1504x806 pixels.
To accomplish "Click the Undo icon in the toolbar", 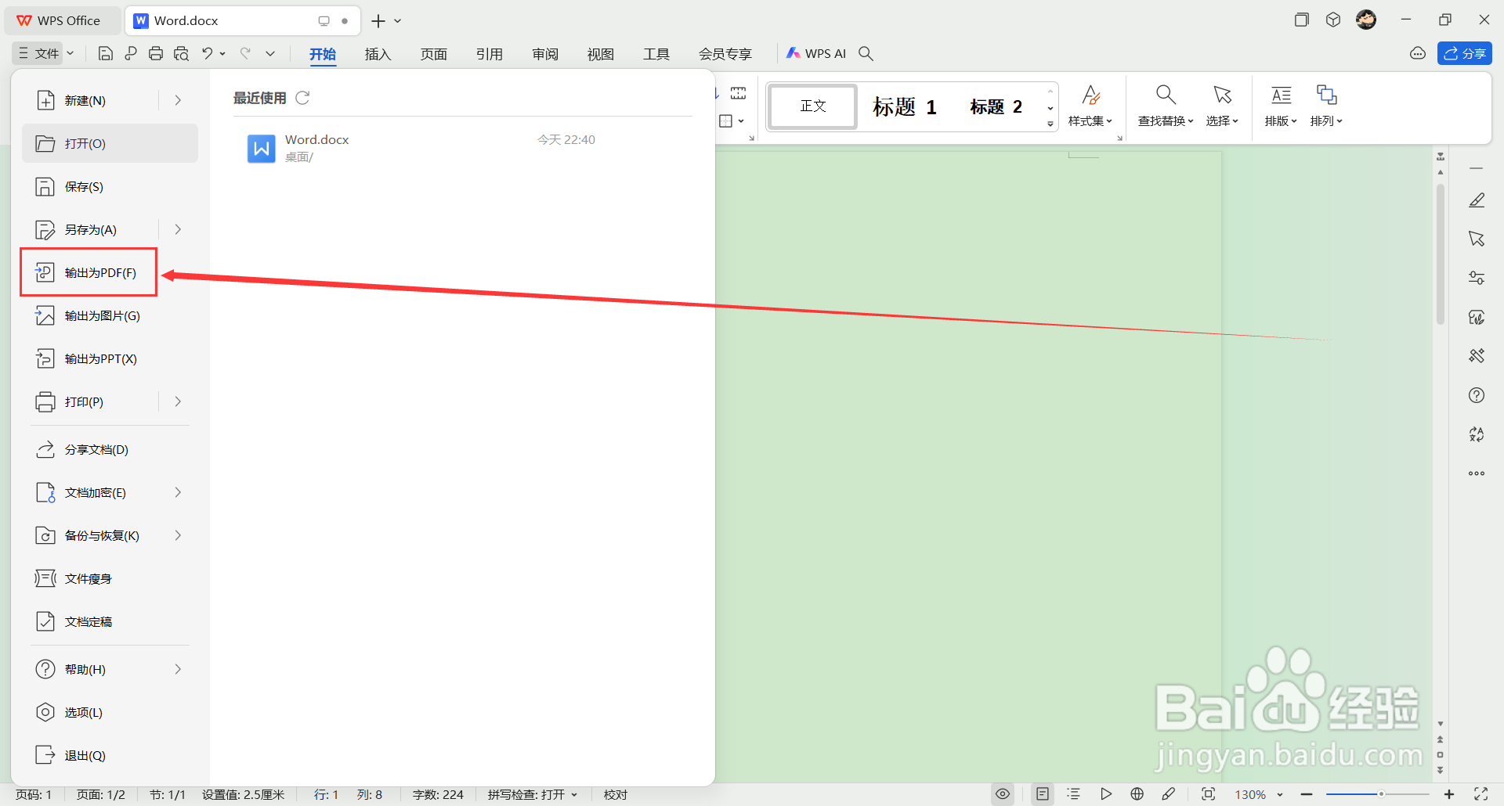I will 206,52.
